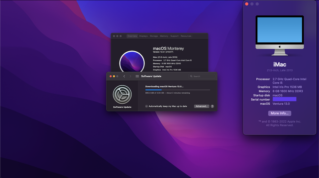
Task: Click 'Downloading macOS Ventura 13.0…' text
Action: (164, 86)
